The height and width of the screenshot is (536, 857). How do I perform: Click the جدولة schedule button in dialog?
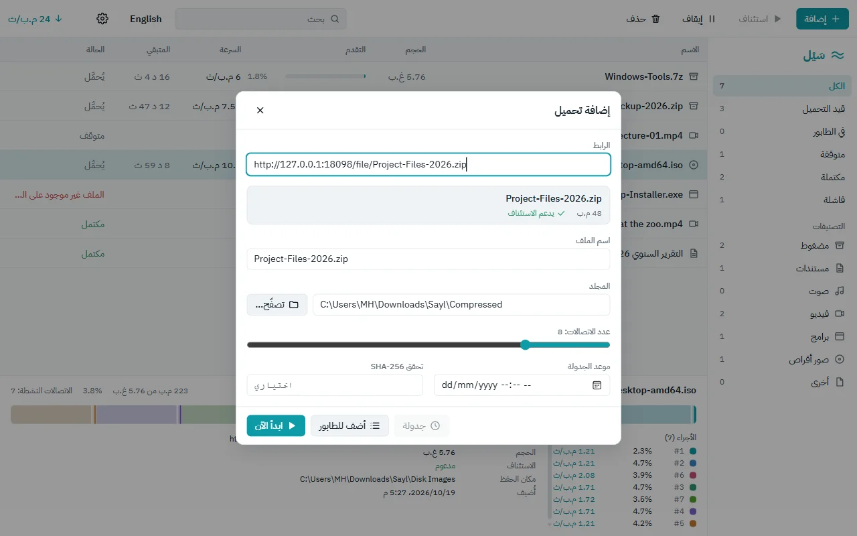[422, 425]
